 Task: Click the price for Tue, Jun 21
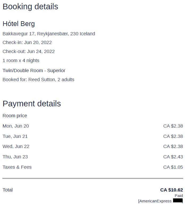point(173,136)
